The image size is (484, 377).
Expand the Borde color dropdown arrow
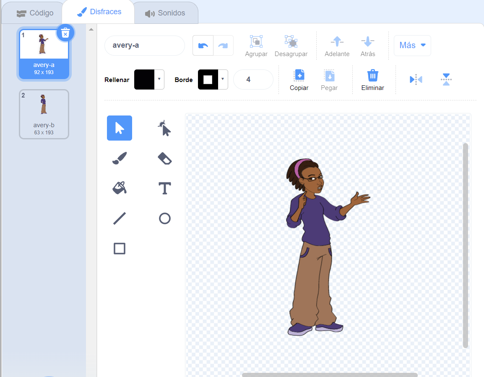coord(223,80)
